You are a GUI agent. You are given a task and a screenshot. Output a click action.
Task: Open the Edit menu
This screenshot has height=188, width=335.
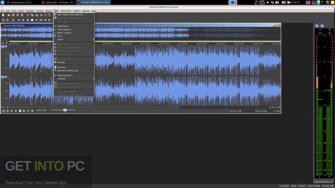click(8, 11)
